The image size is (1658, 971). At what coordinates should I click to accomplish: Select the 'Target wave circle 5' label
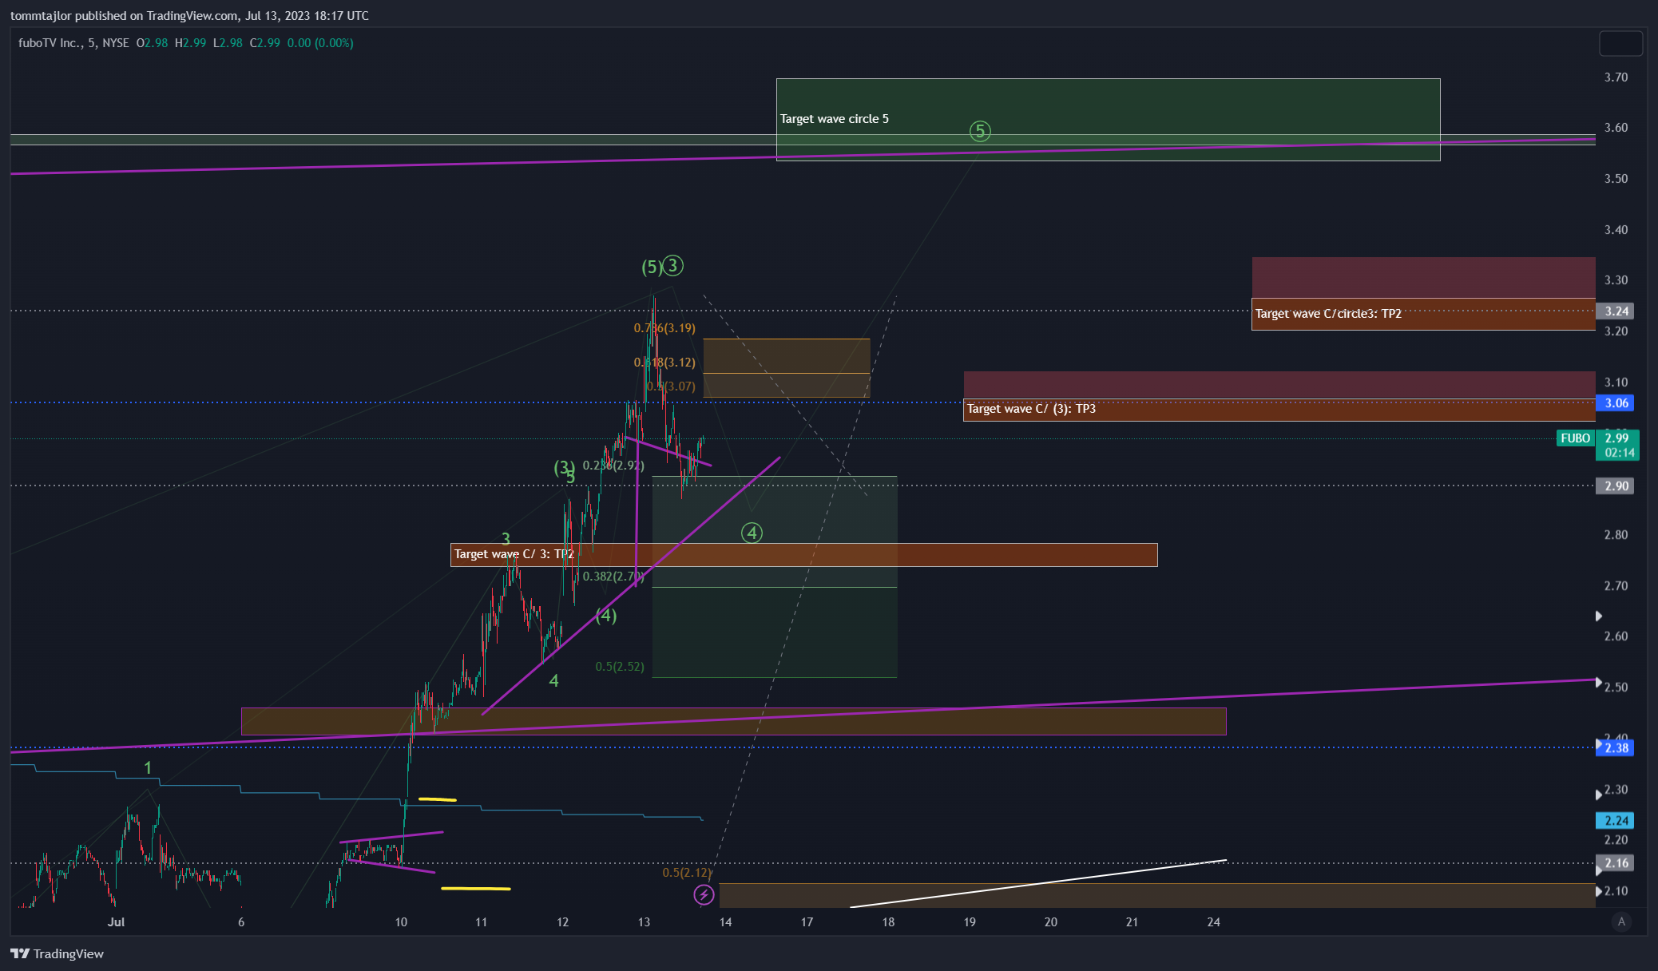click(834, 119)
